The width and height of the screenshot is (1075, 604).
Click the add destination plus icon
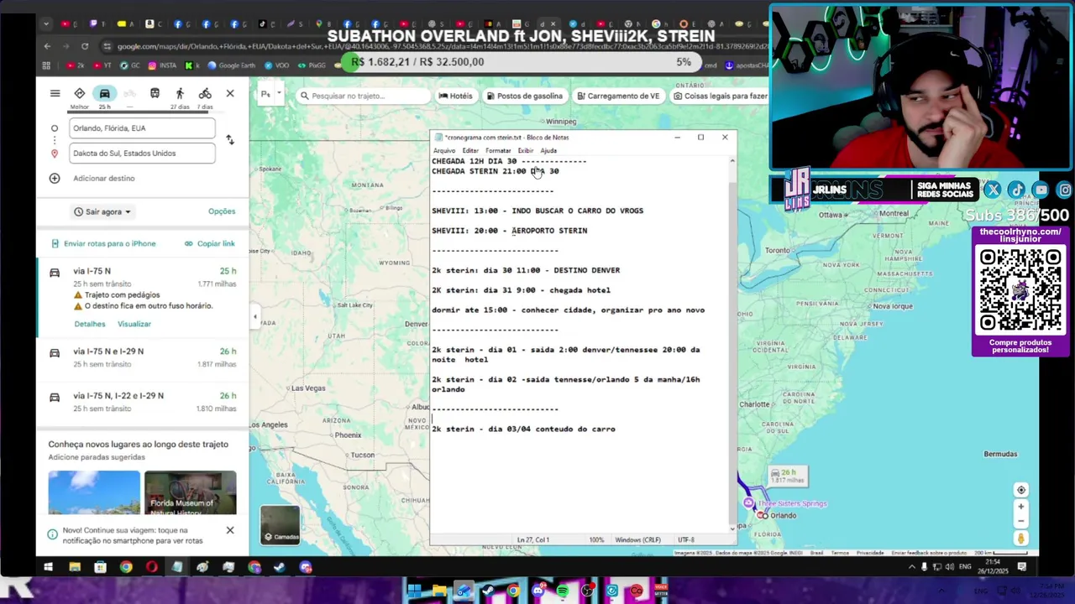(x=55, y=178)
